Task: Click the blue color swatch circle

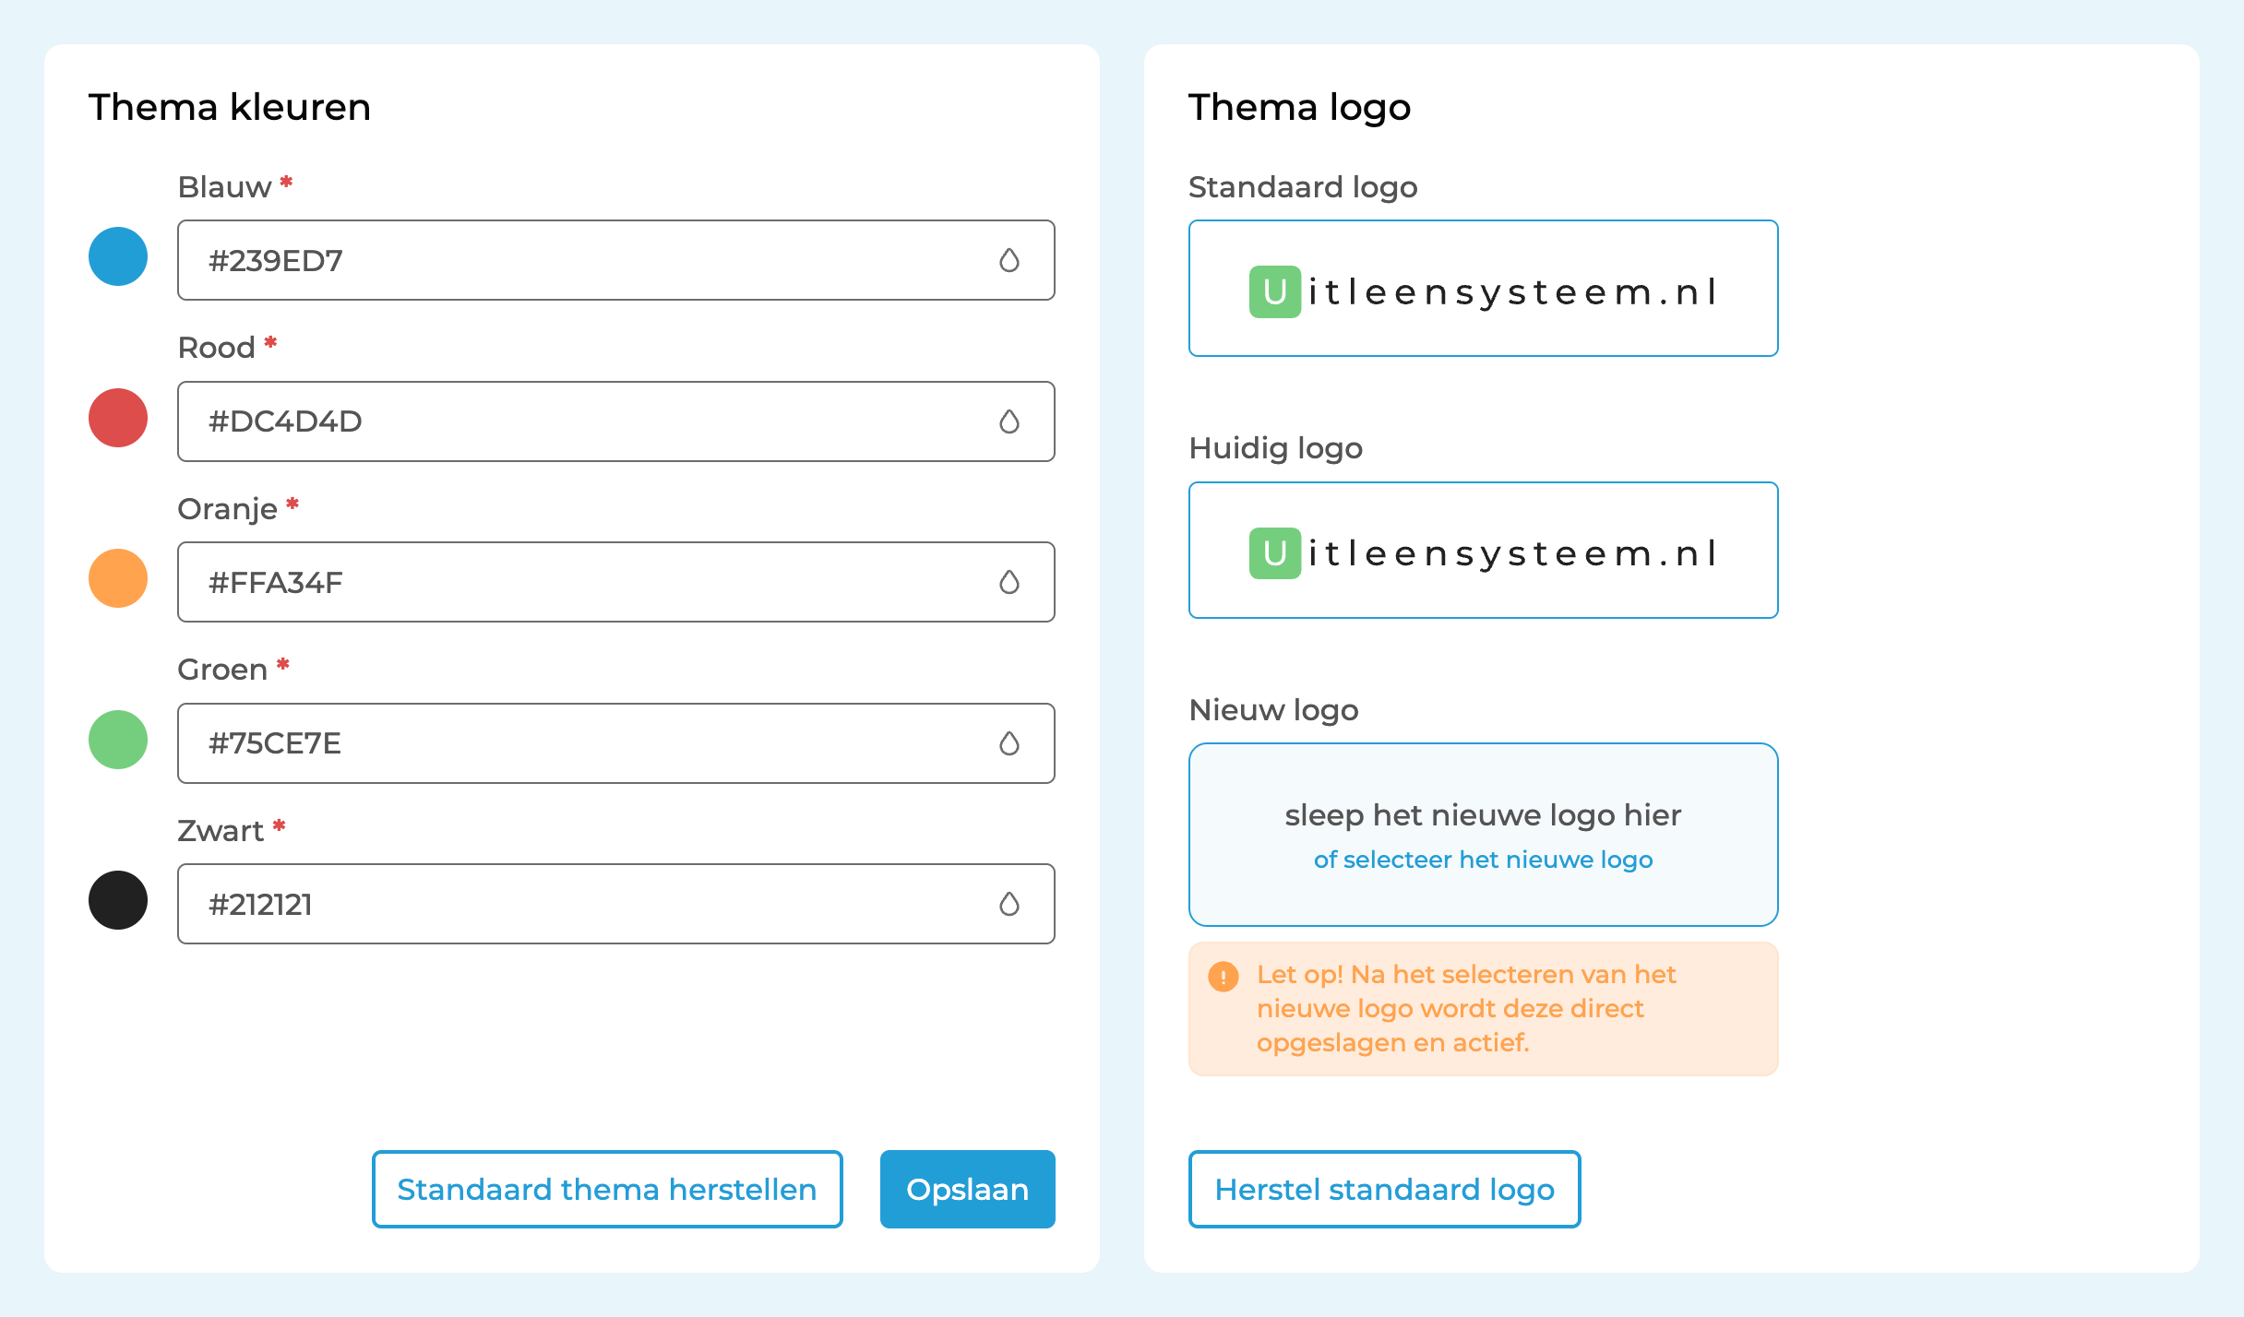Action: 118,256
